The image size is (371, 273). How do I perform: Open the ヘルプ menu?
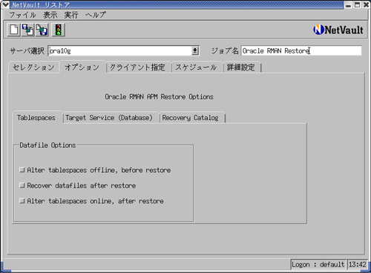click(x=96, y=15)
